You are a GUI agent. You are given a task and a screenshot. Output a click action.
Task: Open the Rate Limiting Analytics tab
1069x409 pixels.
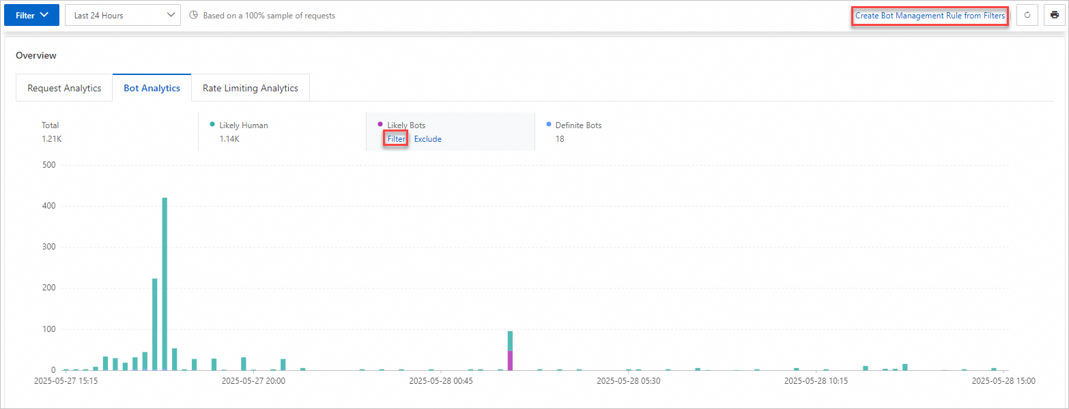[x=251, y=88]
